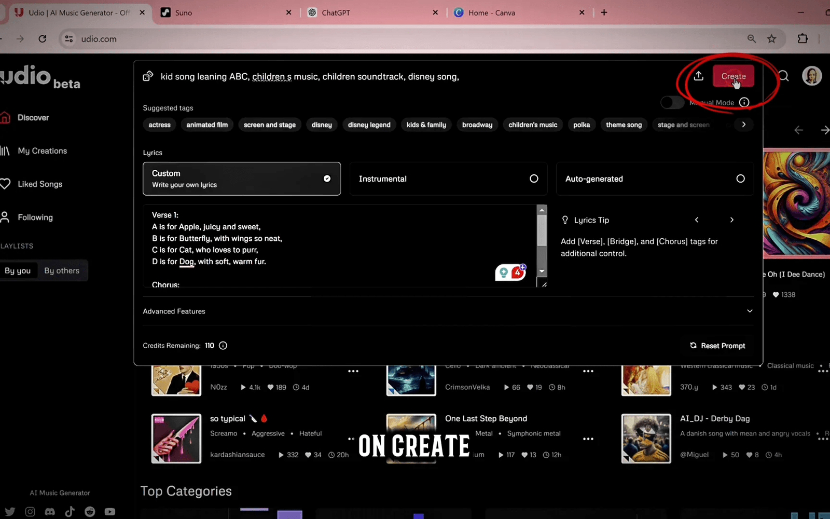Add the 'animated film' suggested tag
The width and height of the screenshot is (830, 519).
207,125
